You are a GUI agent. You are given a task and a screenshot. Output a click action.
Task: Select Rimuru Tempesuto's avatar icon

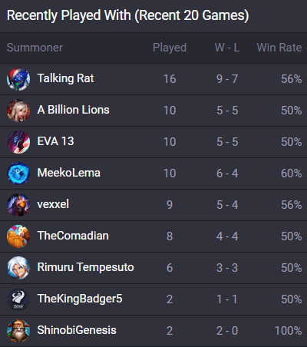click(x=18, y=268)
